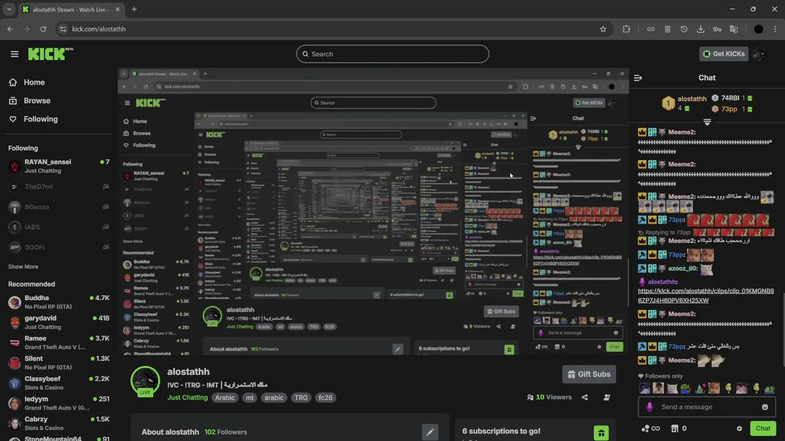
Task: Click the trash can extension icon
Action: [x=667, y=29]
